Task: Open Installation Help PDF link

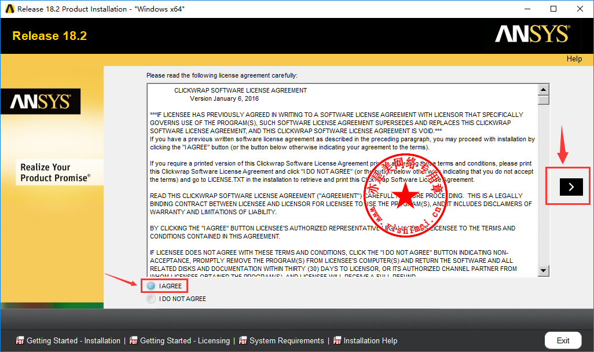Action: tap(370, 340)
